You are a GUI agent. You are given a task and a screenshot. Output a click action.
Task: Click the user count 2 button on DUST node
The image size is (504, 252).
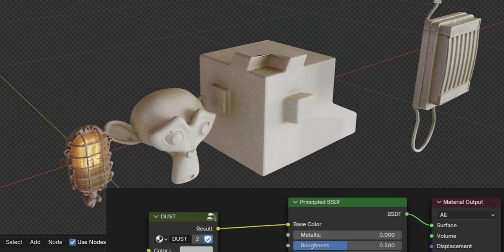click(x=197, y=239)
